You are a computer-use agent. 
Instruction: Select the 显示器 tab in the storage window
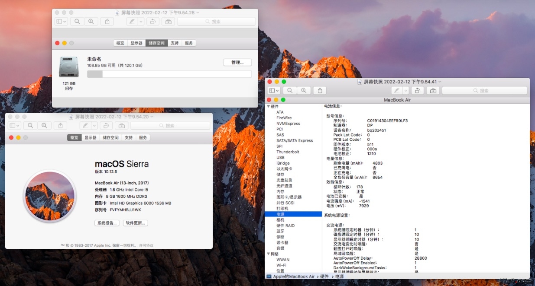click(136, 43)
